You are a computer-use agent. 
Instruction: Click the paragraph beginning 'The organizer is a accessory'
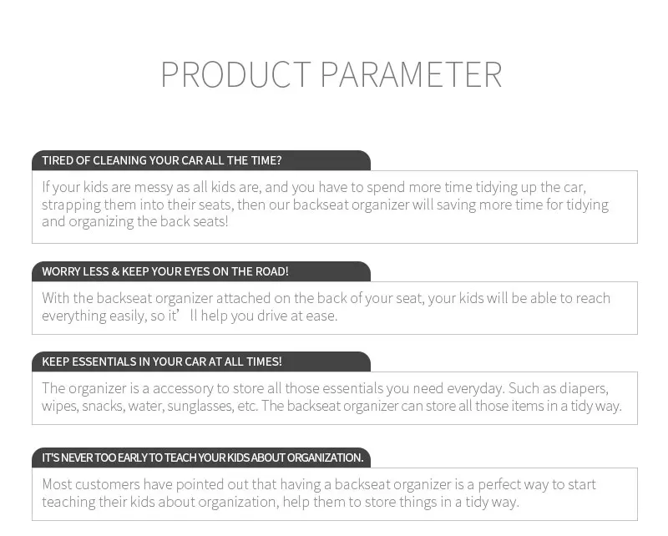pos(331,397)
